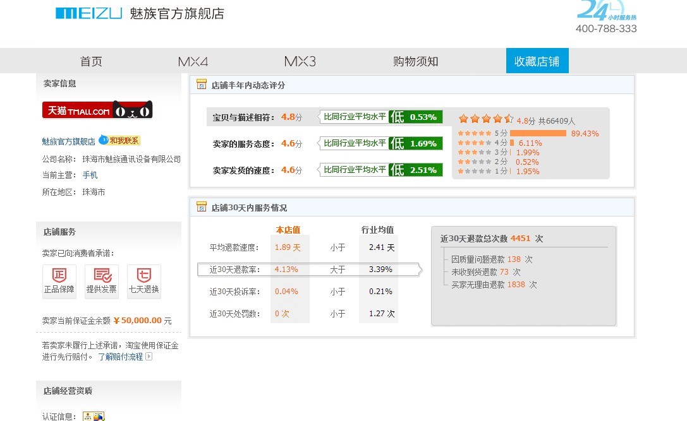Click the 七天退换 return icon
Viewport: 687px width, 421px height.
[143, 282]
